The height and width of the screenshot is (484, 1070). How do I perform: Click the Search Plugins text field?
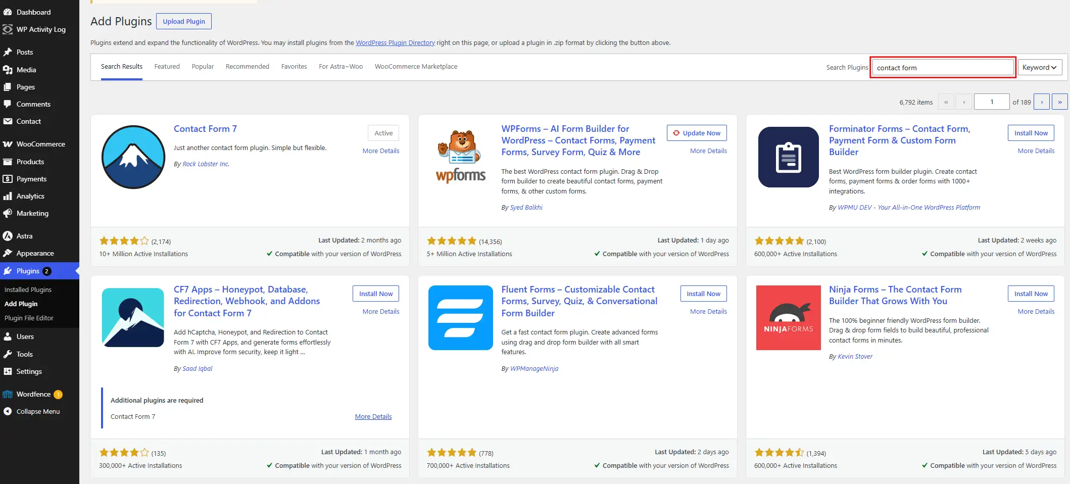(943, 68)
